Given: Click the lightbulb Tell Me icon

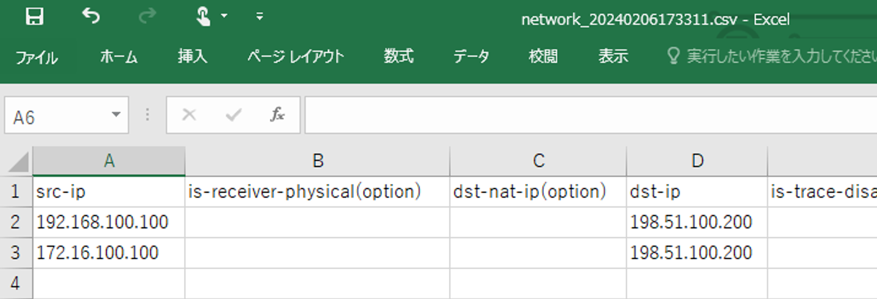Looking at the screenshot, I should 674,57.
